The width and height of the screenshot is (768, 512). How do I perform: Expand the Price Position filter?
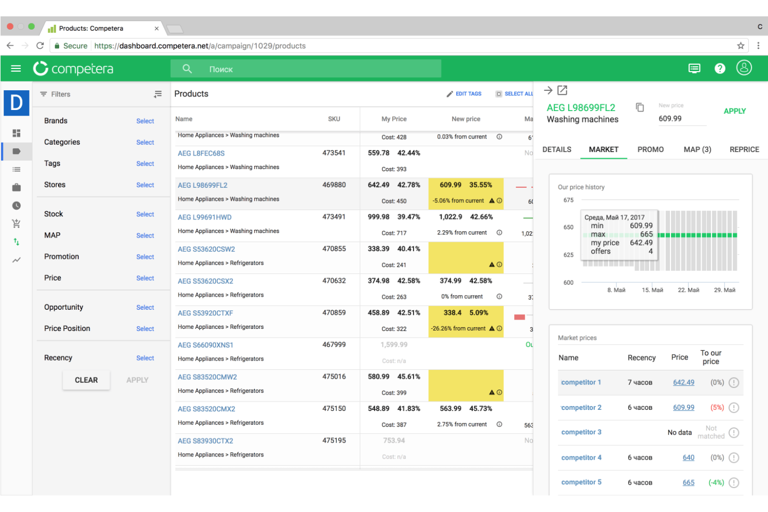pos(145,328)
